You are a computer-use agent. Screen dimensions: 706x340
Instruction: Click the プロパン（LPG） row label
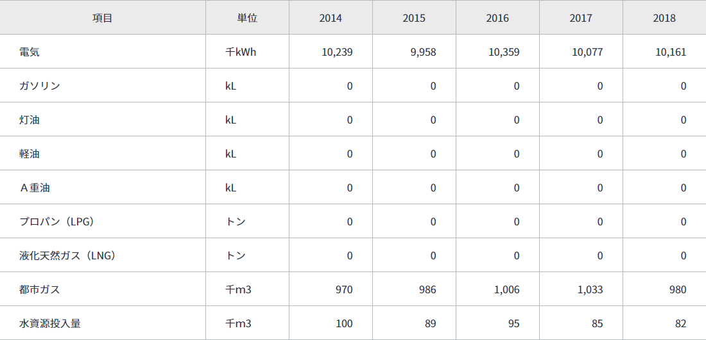56,222
